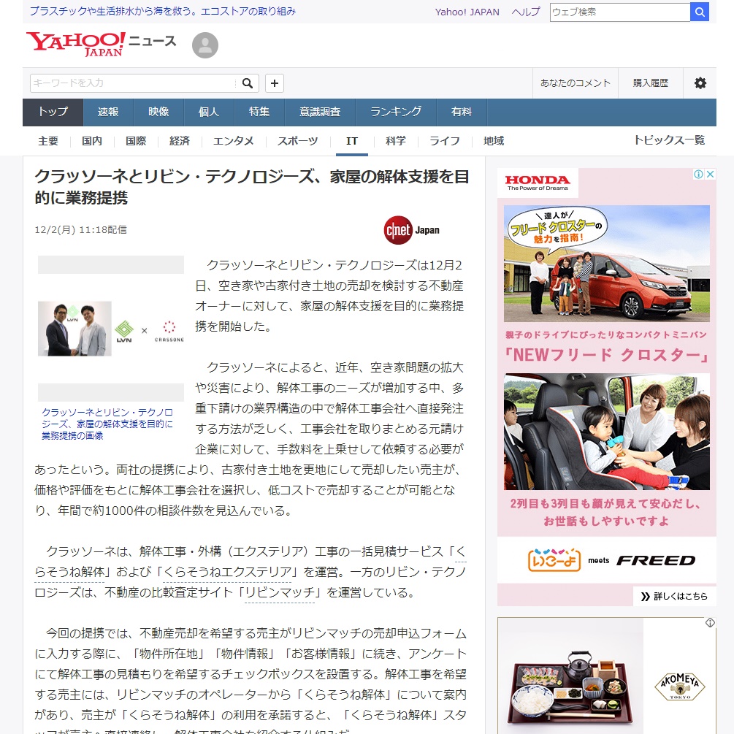734x734 pixels.
Task: Click the くらそうねエクステリア keyword link
Action: pyautogui.click(x=226, y=572)
